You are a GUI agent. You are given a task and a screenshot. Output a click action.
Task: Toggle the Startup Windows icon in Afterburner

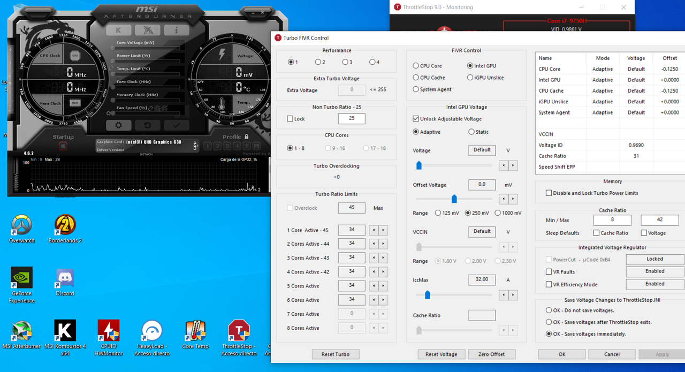63,146
